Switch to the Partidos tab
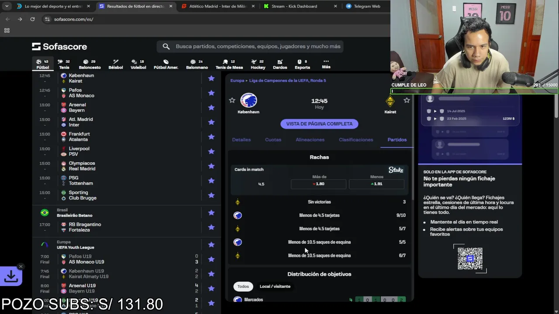Viewport: 559px width, 314px height. click(397, 140)
